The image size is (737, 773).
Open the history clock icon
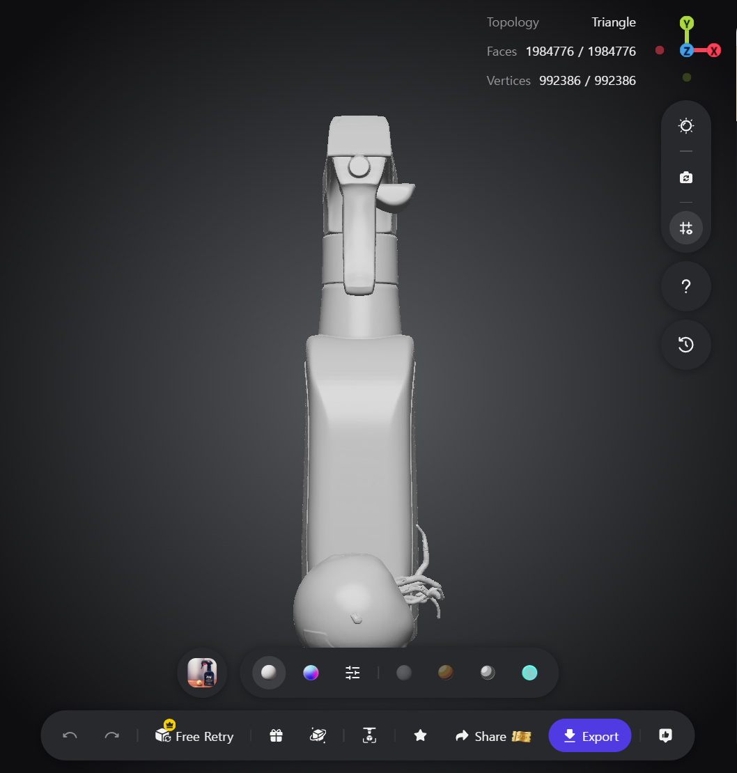point(686,345)
